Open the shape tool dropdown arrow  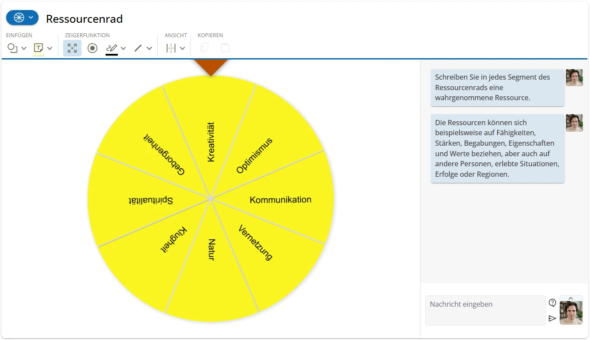click(x=24, y=48)
